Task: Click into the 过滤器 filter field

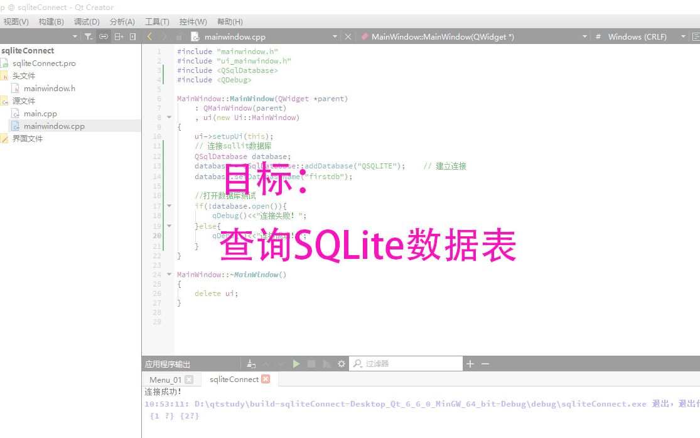Action: (x=405, y=363)
